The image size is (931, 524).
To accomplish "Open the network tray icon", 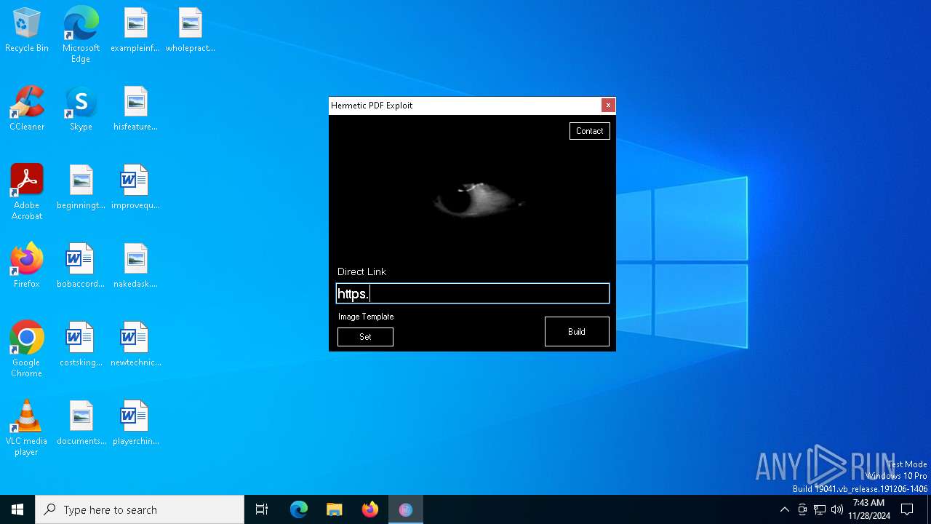I will click(820, 509).
